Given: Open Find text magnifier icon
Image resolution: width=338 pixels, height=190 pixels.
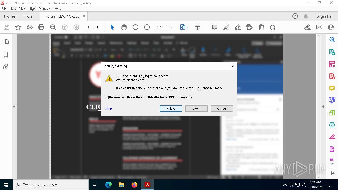Looking at the screenshot, I should pos(53,27).
